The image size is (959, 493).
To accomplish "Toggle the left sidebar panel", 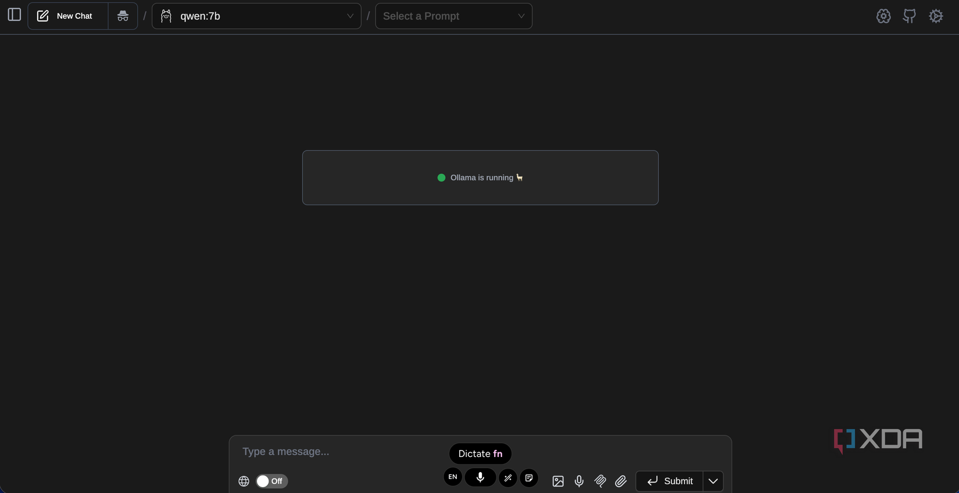I will [x=15, y=15].
